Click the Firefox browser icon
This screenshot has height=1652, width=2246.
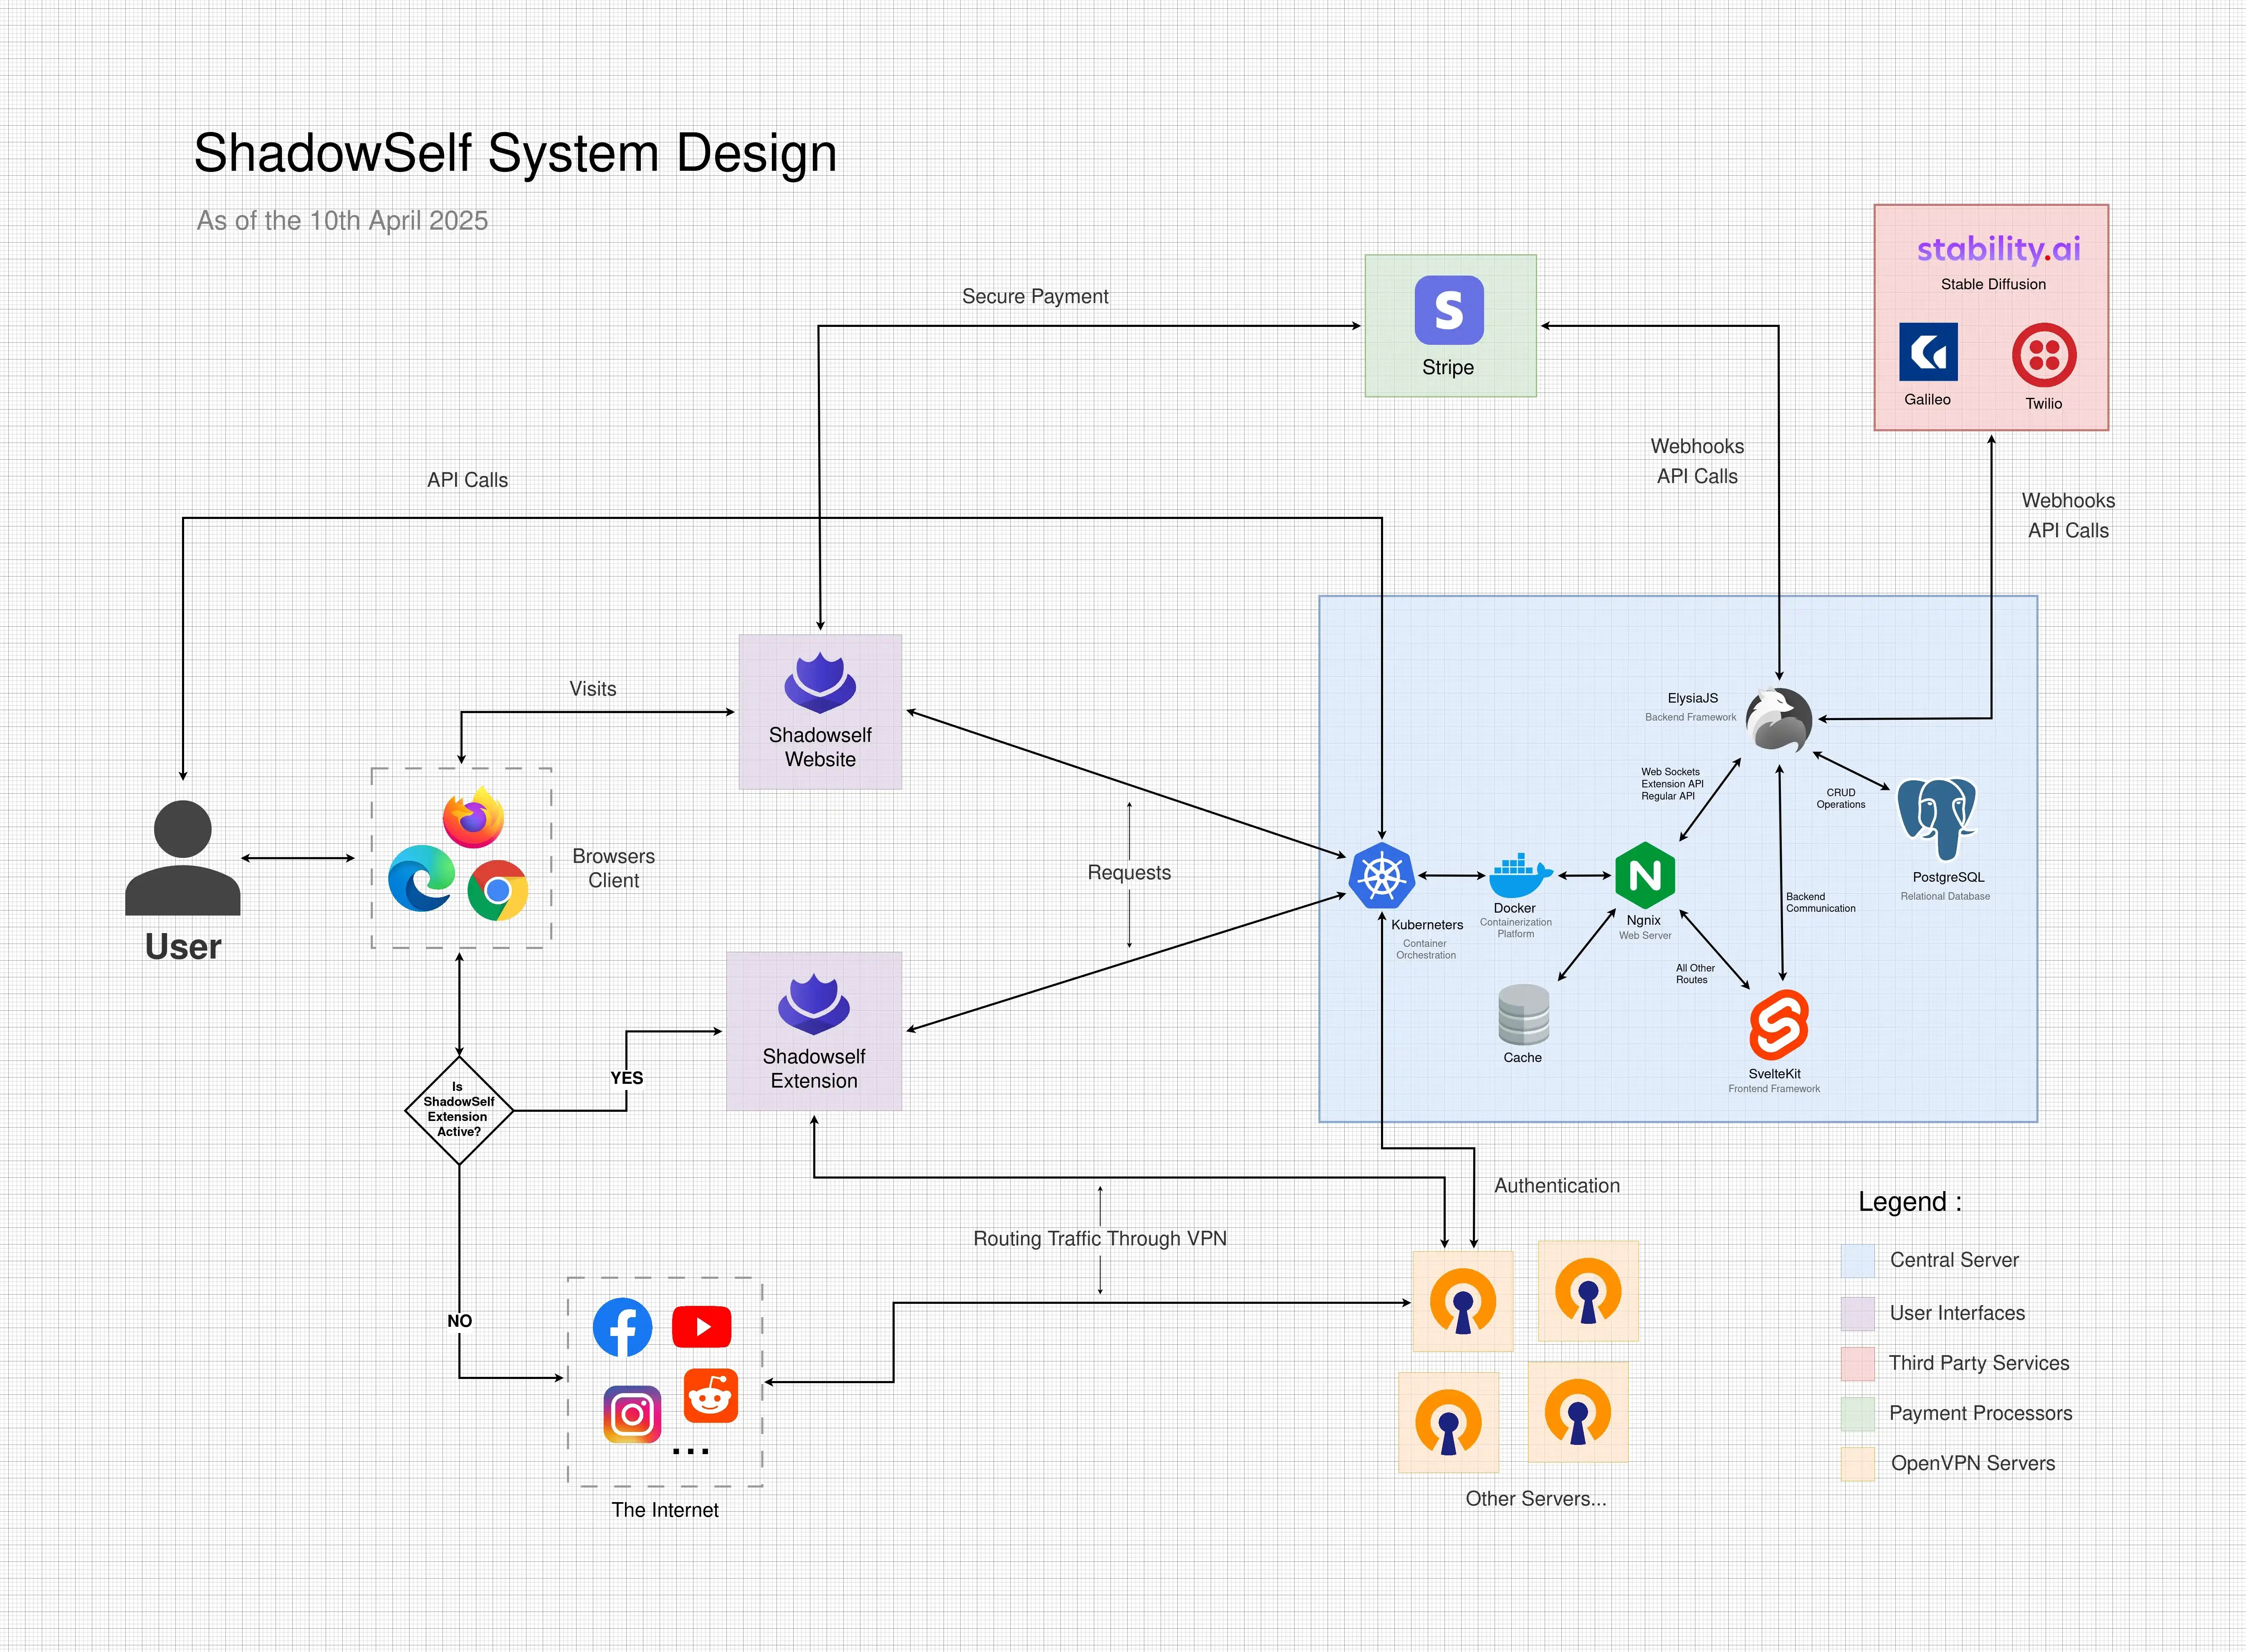pos(474,818)
